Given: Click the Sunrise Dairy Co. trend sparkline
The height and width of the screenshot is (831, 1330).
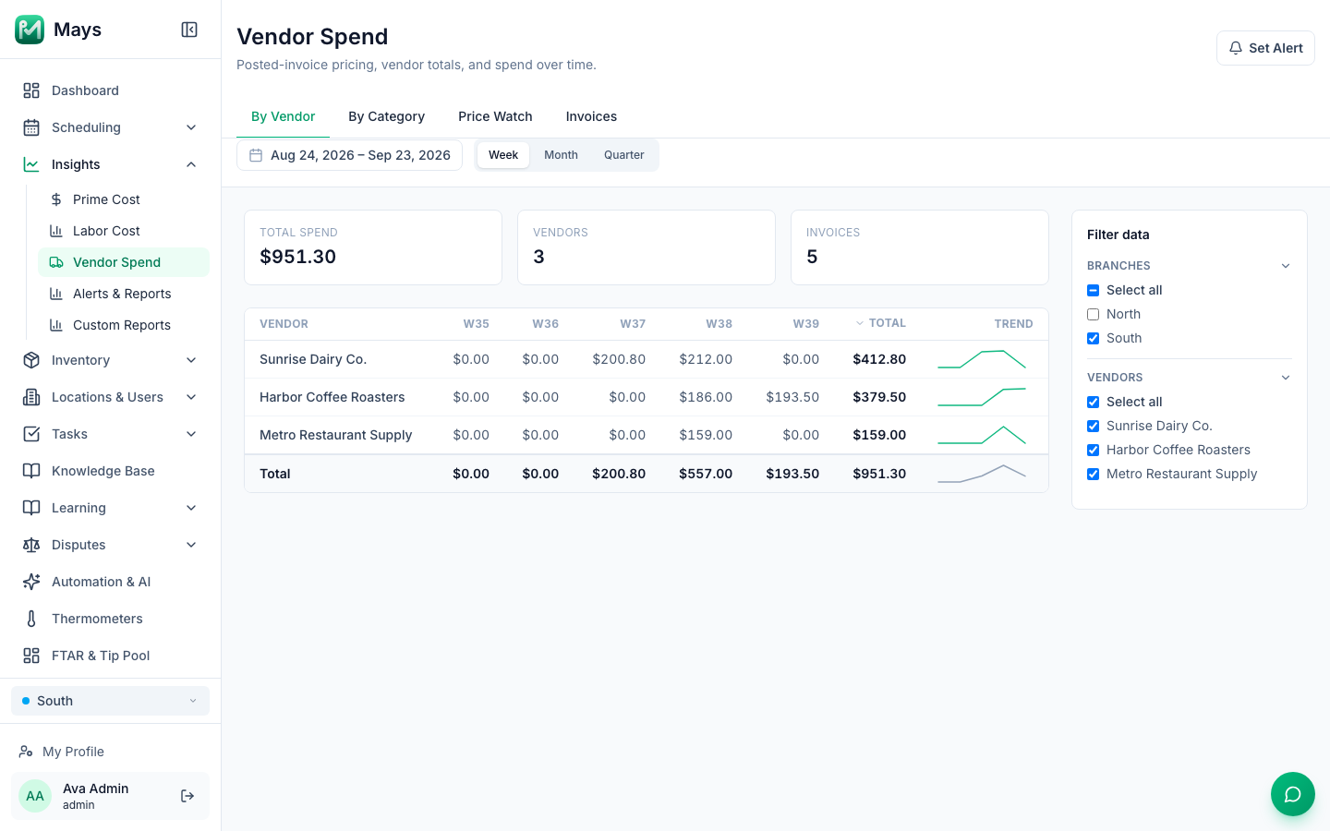Looking at the screenshot, I should tap(982, 359).
